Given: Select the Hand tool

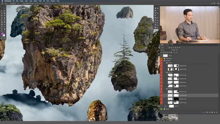Looking at the screenshot, I should pyautogui.click(x=4, y=29).
